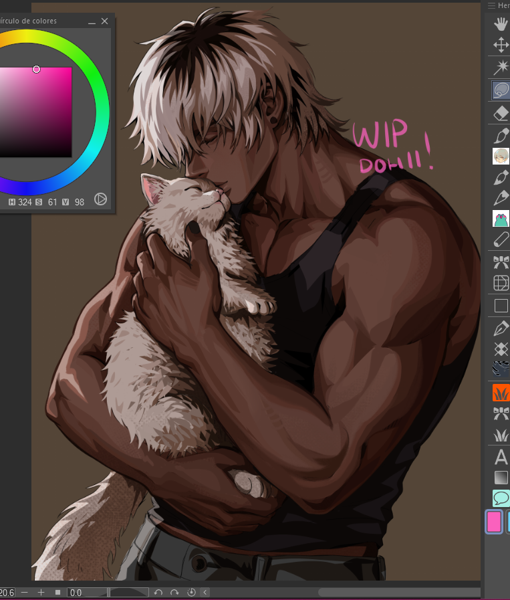Pick a color in the saturation square
Screen dimensions: 510x600
(35, 112)
